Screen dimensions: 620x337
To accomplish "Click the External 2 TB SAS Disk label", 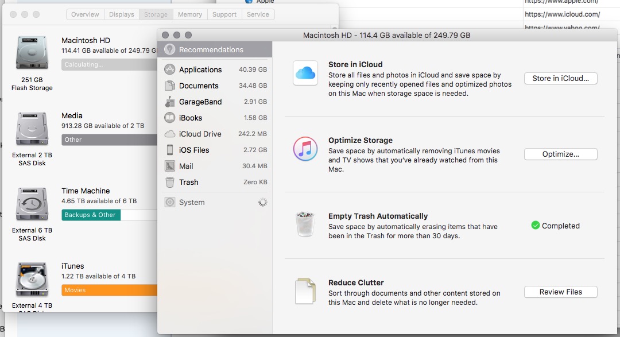I will (x=32, y=159).
